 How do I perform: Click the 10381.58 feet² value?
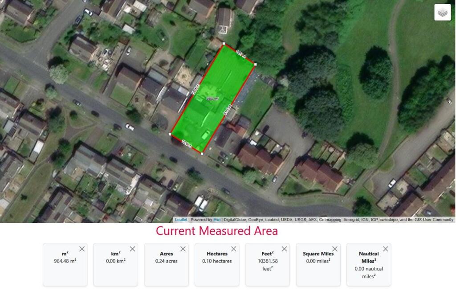[x=268, y=265]
